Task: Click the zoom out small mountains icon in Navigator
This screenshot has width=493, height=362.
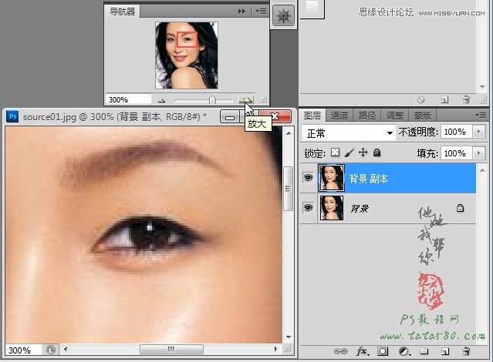Action: pyautogui.click(x=161, y=100)
